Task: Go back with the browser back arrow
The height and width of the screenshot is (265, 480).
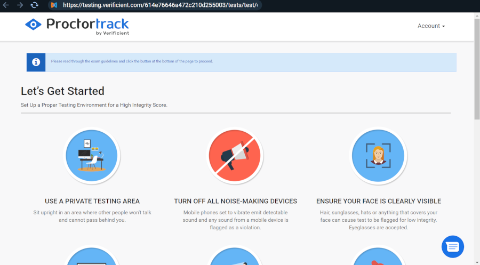Action: tap(6, 5)
